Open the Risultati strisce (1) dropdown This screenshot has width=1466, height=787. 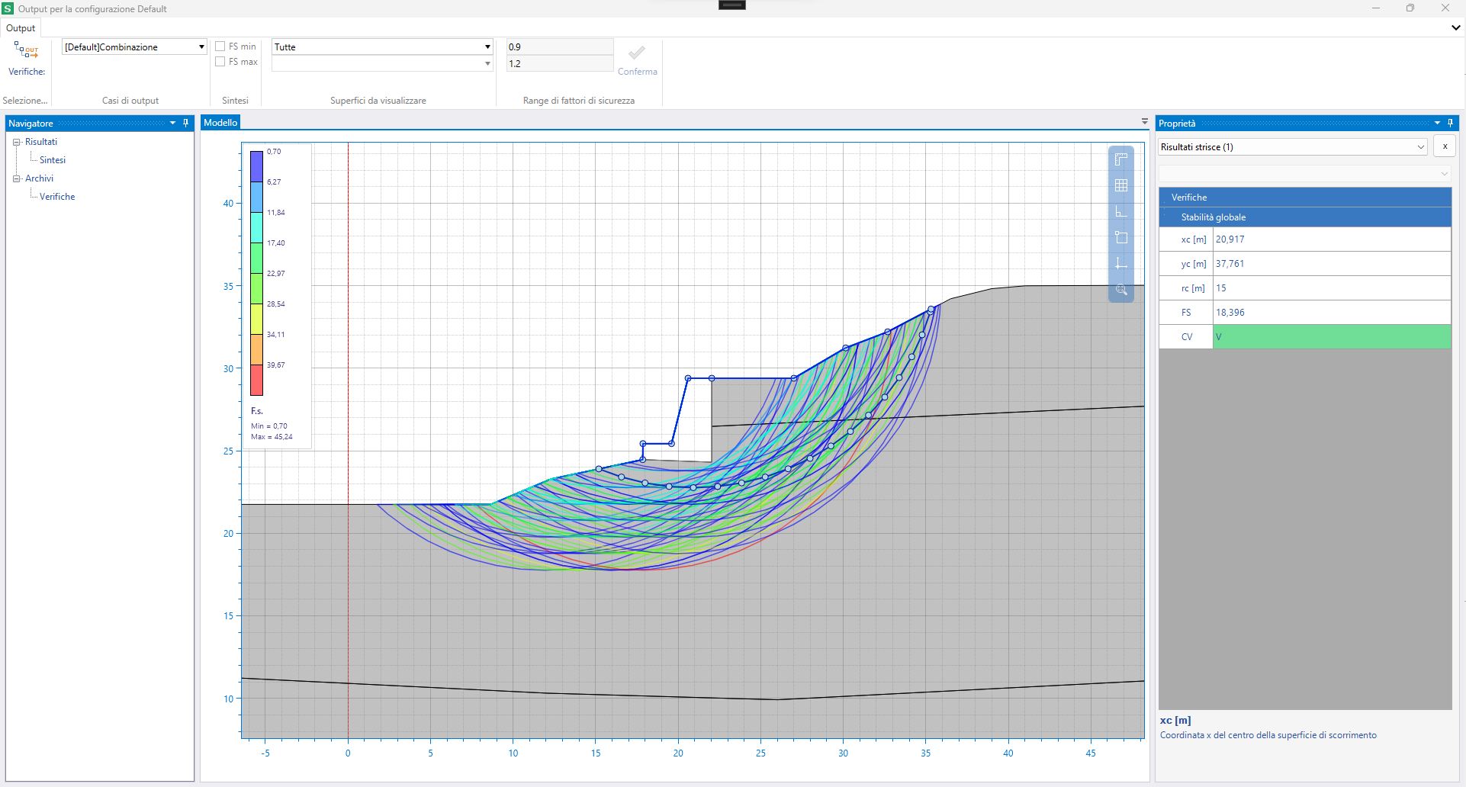coord(1293,146)
